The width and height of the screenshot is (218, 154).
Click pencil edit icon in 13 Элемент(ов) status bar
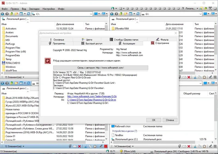pyautogui.click(x=101, y=146)
